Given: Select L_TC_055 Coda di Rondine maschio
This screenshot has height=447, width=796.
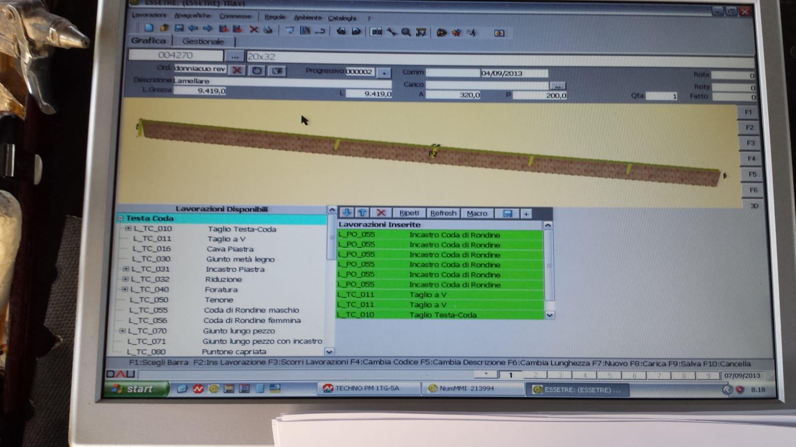Looking at the screenshot, I should (214, 310).
